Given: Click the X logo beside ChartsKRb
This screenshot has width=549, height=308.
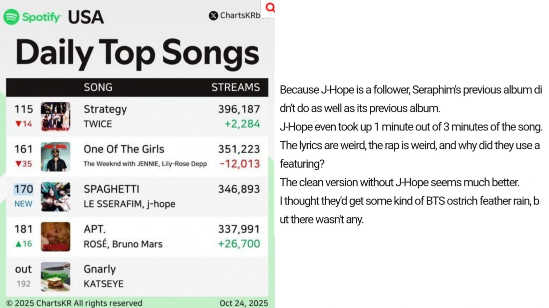Looking at the screenshot, I should (213, 15).
